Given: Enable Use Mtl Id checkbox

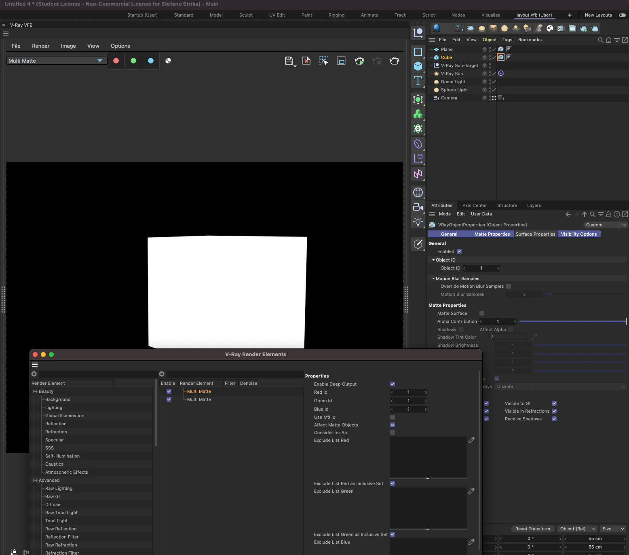Looking at the screenshot, I should click(x=393, y=417).
